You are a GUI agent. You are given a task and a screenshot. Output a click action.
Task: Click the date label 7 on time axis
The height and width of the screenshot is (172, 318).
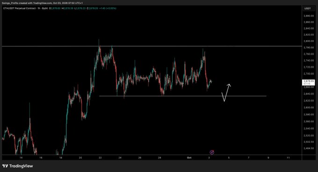(249, 158)
